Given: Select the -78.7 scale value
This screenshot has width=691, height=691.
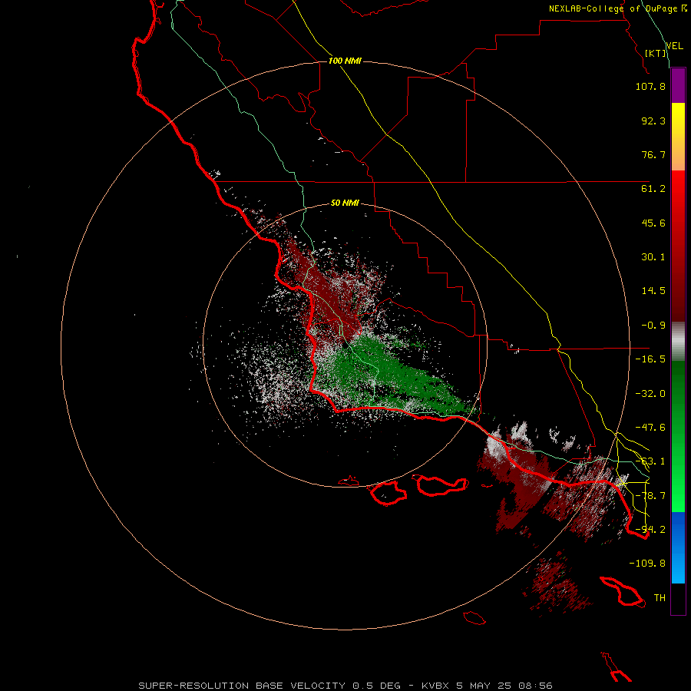Looking at the screenshot, I should tap(650, 496).
